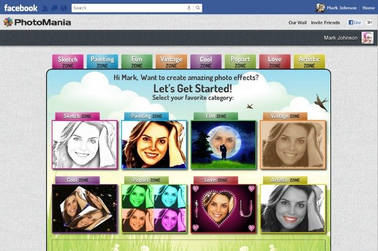Open the Invite Friends link
378x251 pixels.
pyautogui.click(x=326, y=22)
